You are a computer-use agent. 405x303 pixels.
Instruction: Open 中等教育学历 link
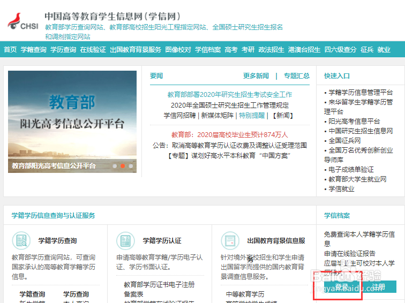pos(245,294)
